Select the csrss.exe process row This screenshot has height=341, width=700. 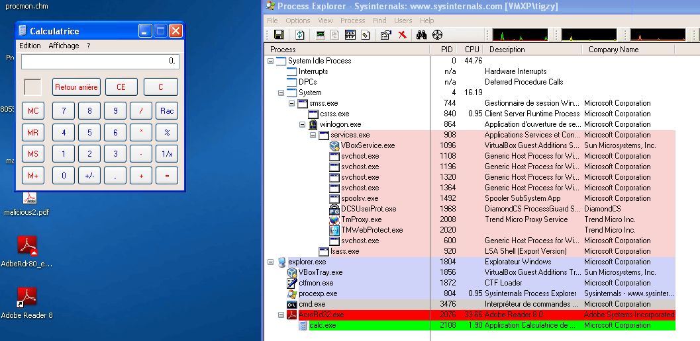(470, 114)
